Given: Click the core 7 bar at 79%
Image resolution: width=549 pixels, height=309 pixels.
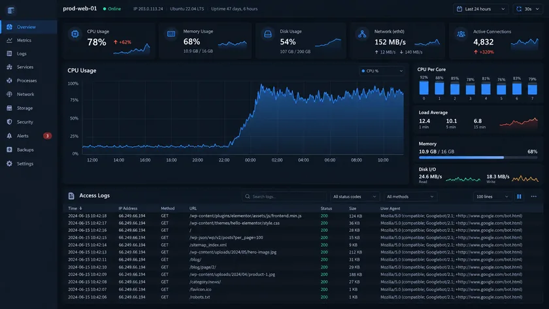Looking at the screenshot, I should (x=532, y=89).
